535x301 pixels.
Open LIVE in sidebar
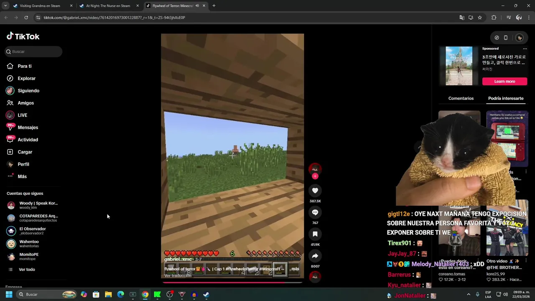23,115
